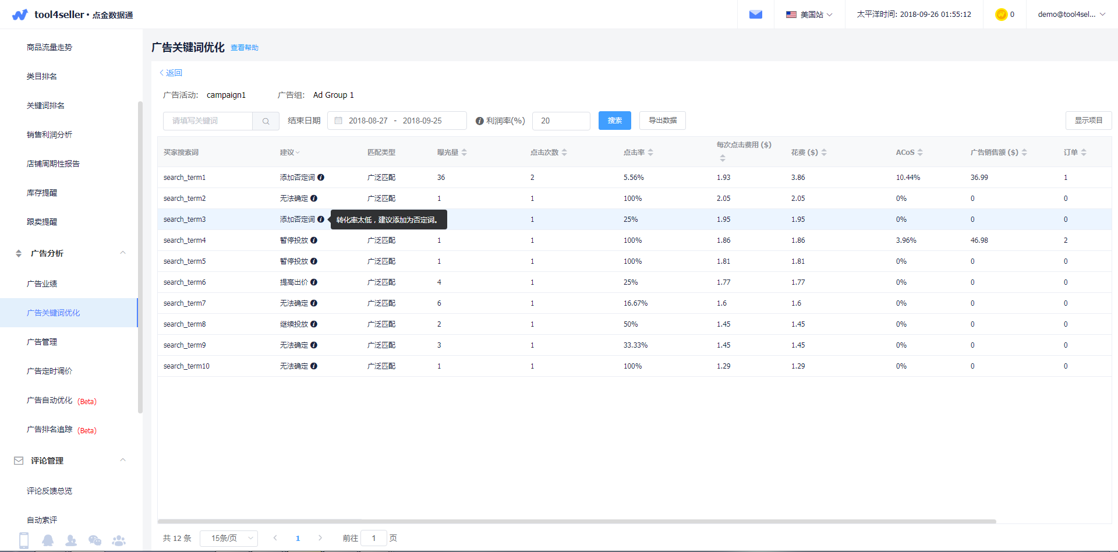Click the 导出数据 export button
Image resolution: width=1118 pixels, height=552 pixels.
tap(663, 121)
